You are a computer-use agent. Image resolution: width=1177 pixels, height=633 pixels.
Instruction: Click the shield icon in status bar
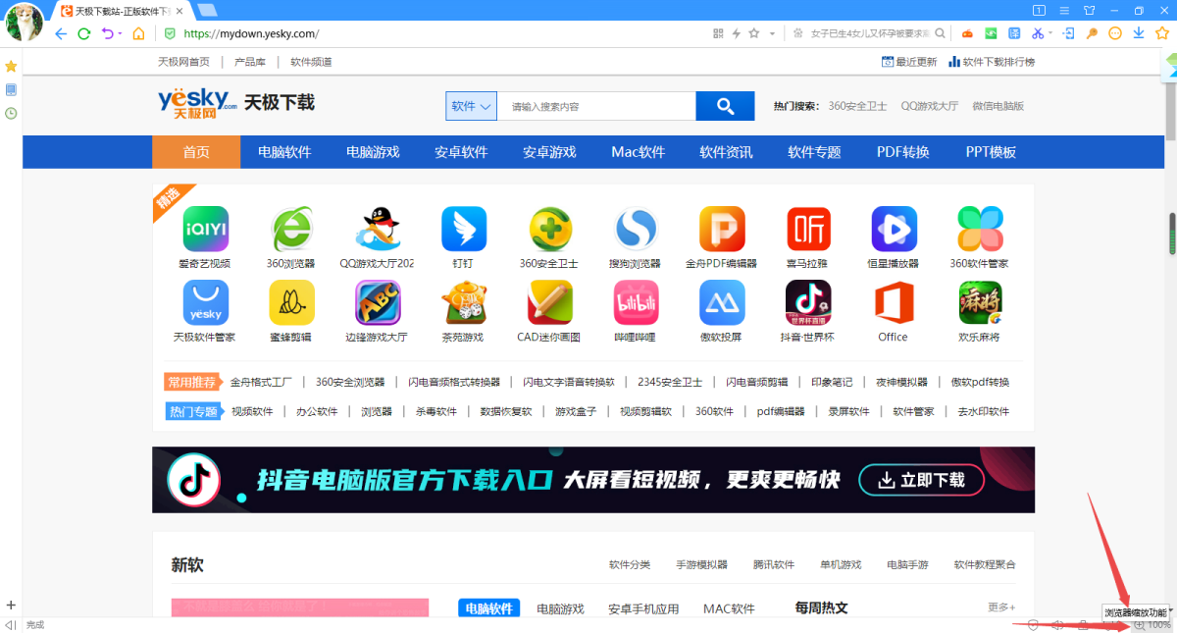click(x=1033, y=624)
